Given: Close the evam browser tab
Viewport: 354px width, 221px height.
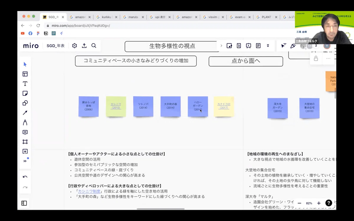Looking at the screenshot, I should (249, 17).
